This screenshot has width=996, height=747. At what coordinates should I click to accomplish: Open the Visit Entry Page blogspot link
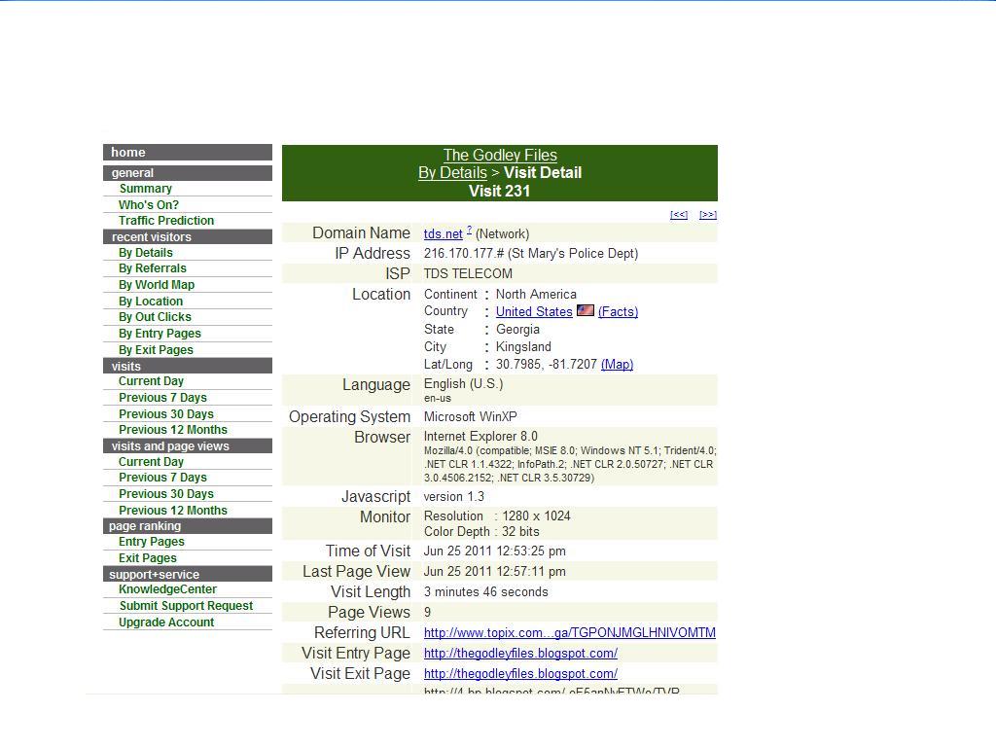(520, 653)
